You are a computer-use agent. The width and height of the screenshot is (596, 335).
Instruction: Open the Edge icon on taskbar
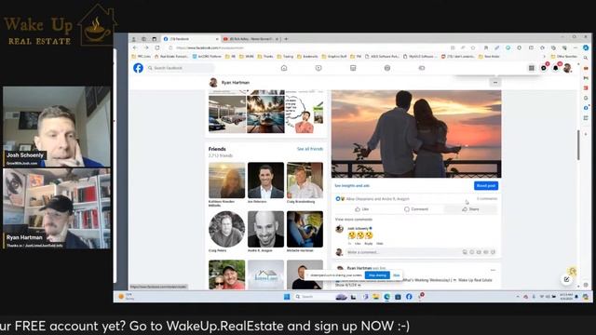(387, 297)
